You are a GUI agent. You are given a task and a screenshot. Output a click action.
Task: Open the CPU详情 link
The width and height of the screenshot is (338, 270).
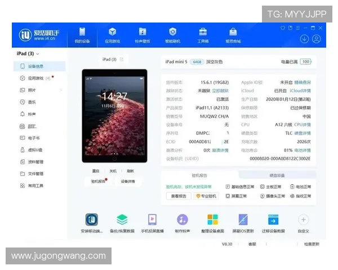click(303, 125)
